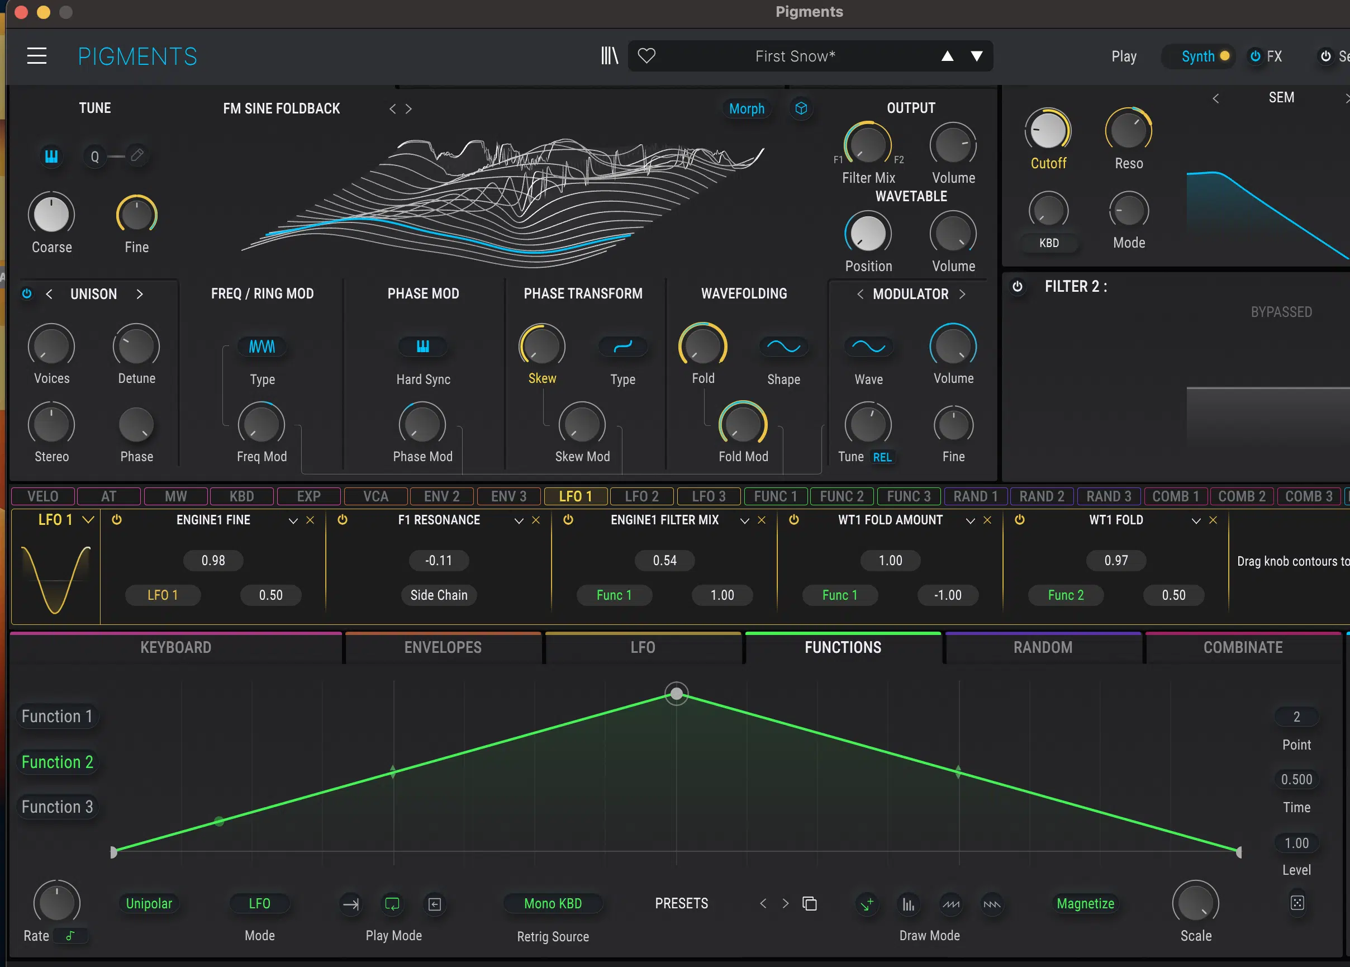Click the Hard Sync keyboard icon
The height and width of the screenshot is (967, 1350).
coord(422,347)
